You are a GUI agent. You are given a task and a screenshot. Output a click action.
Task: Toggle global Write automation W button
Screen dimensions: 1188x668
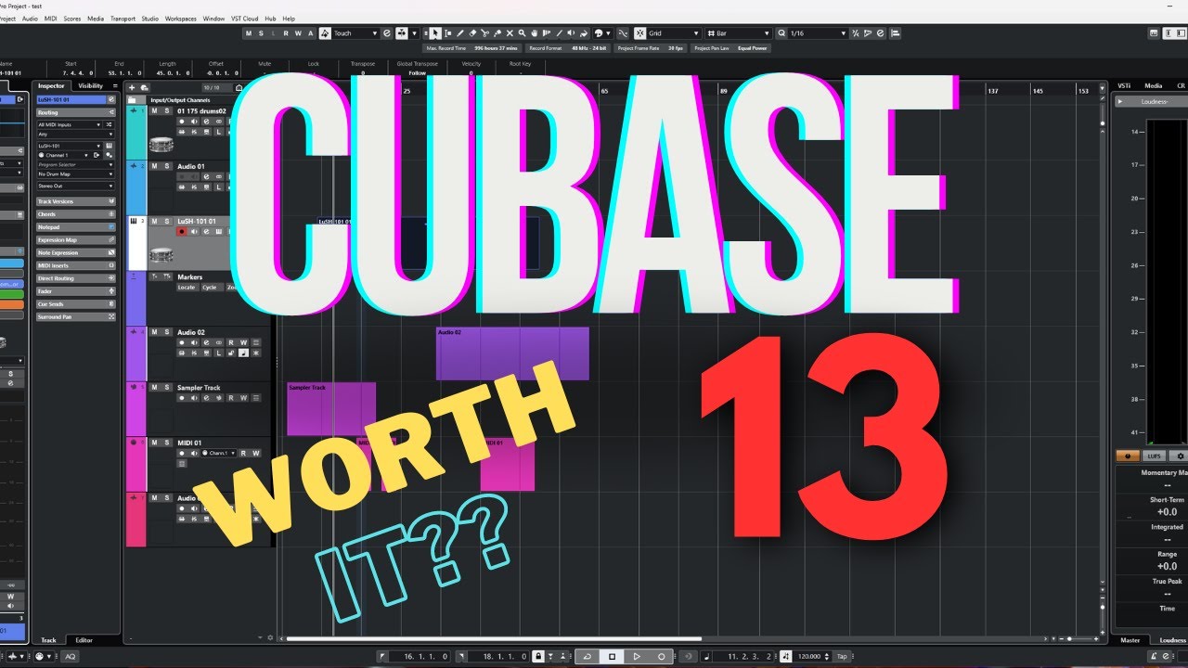298,33
